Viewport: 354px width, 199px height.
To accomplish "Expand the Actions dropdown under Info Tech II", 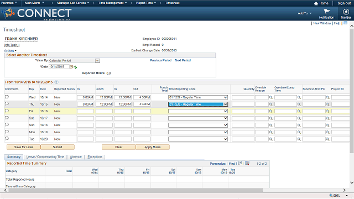I will coord(10,50).
